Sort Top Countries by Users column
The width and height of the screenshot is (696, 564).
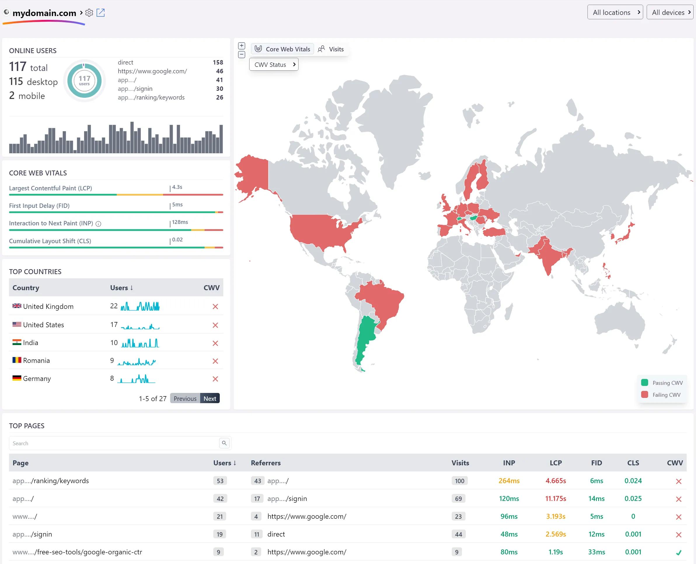pos(121,288)
